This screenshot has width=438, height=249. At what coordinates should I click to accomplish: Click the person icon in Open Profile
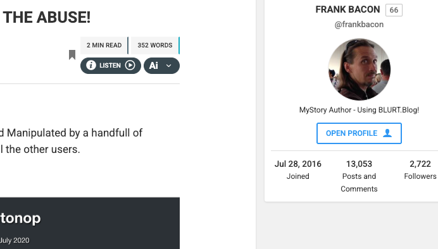(387, 133)
